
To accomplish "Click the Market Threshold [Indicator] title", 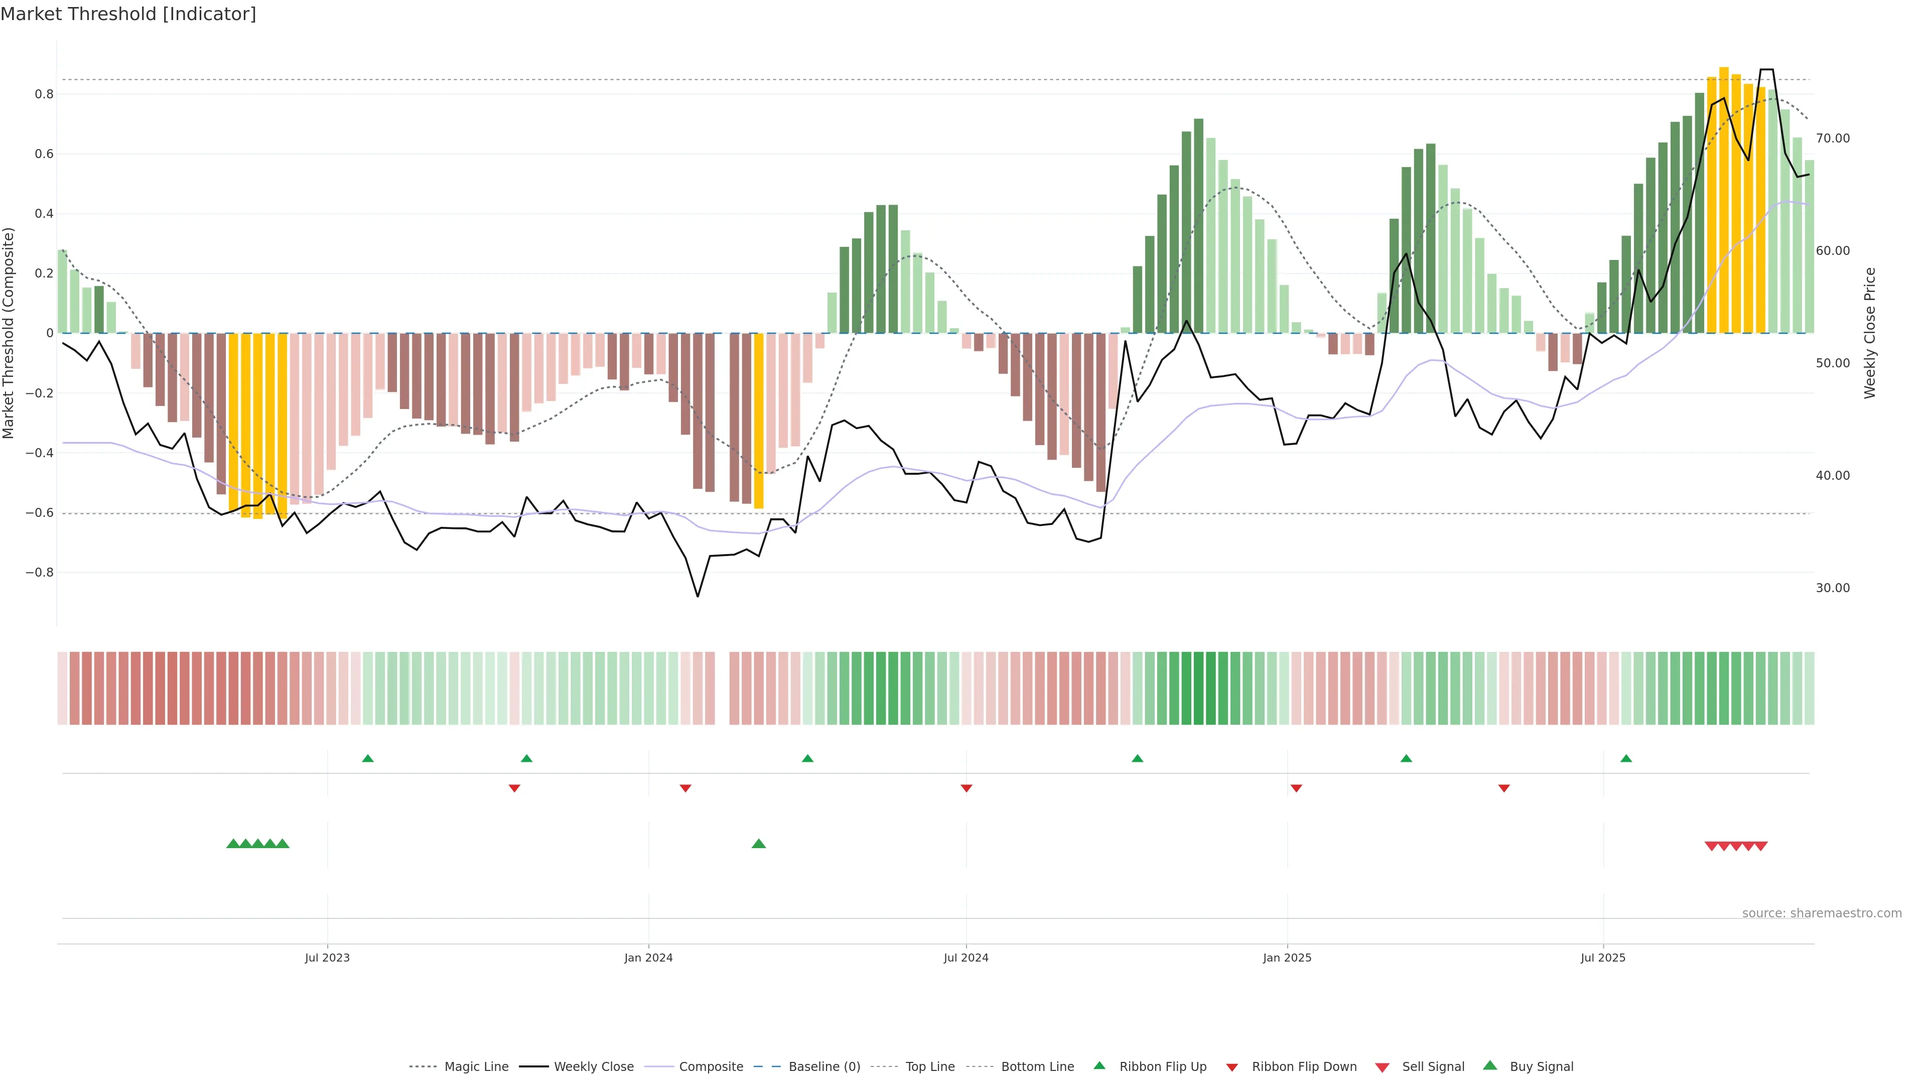I will pos(128,14).
